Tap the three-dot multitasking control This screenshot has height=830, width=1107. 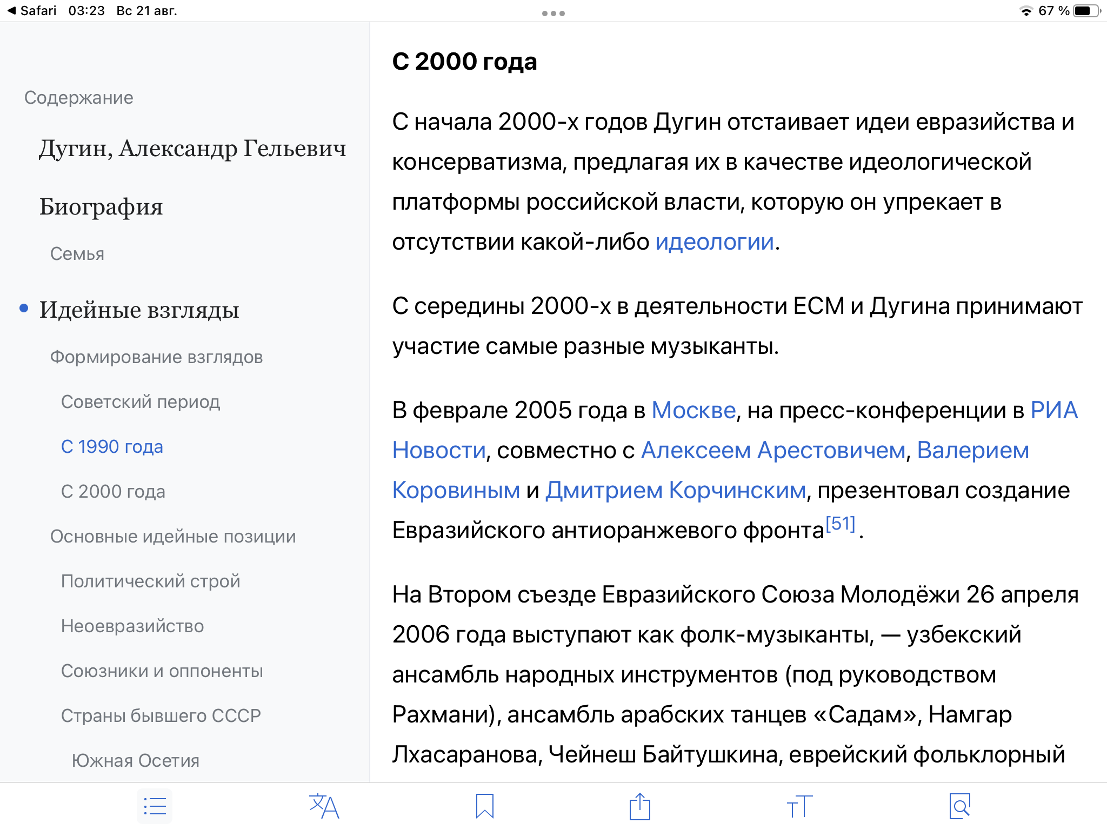point(553,13)
